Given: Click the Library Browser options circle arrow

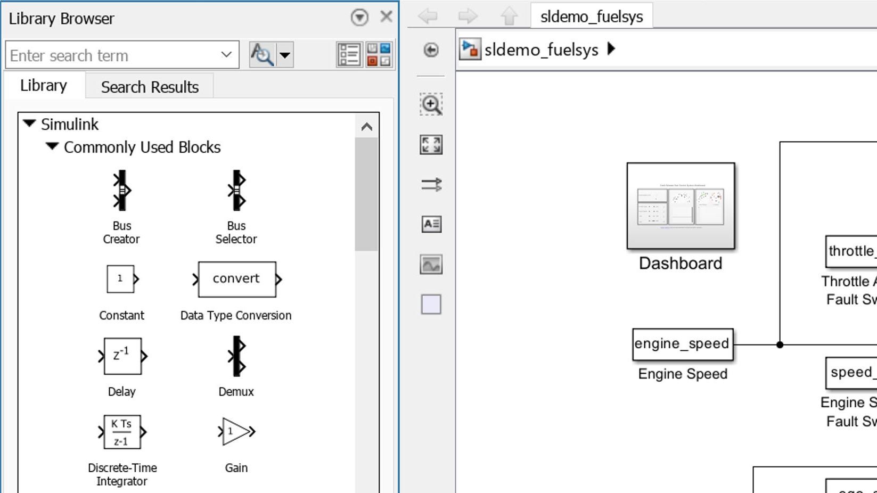Looking at the screenshot, I should click(359, 17).
